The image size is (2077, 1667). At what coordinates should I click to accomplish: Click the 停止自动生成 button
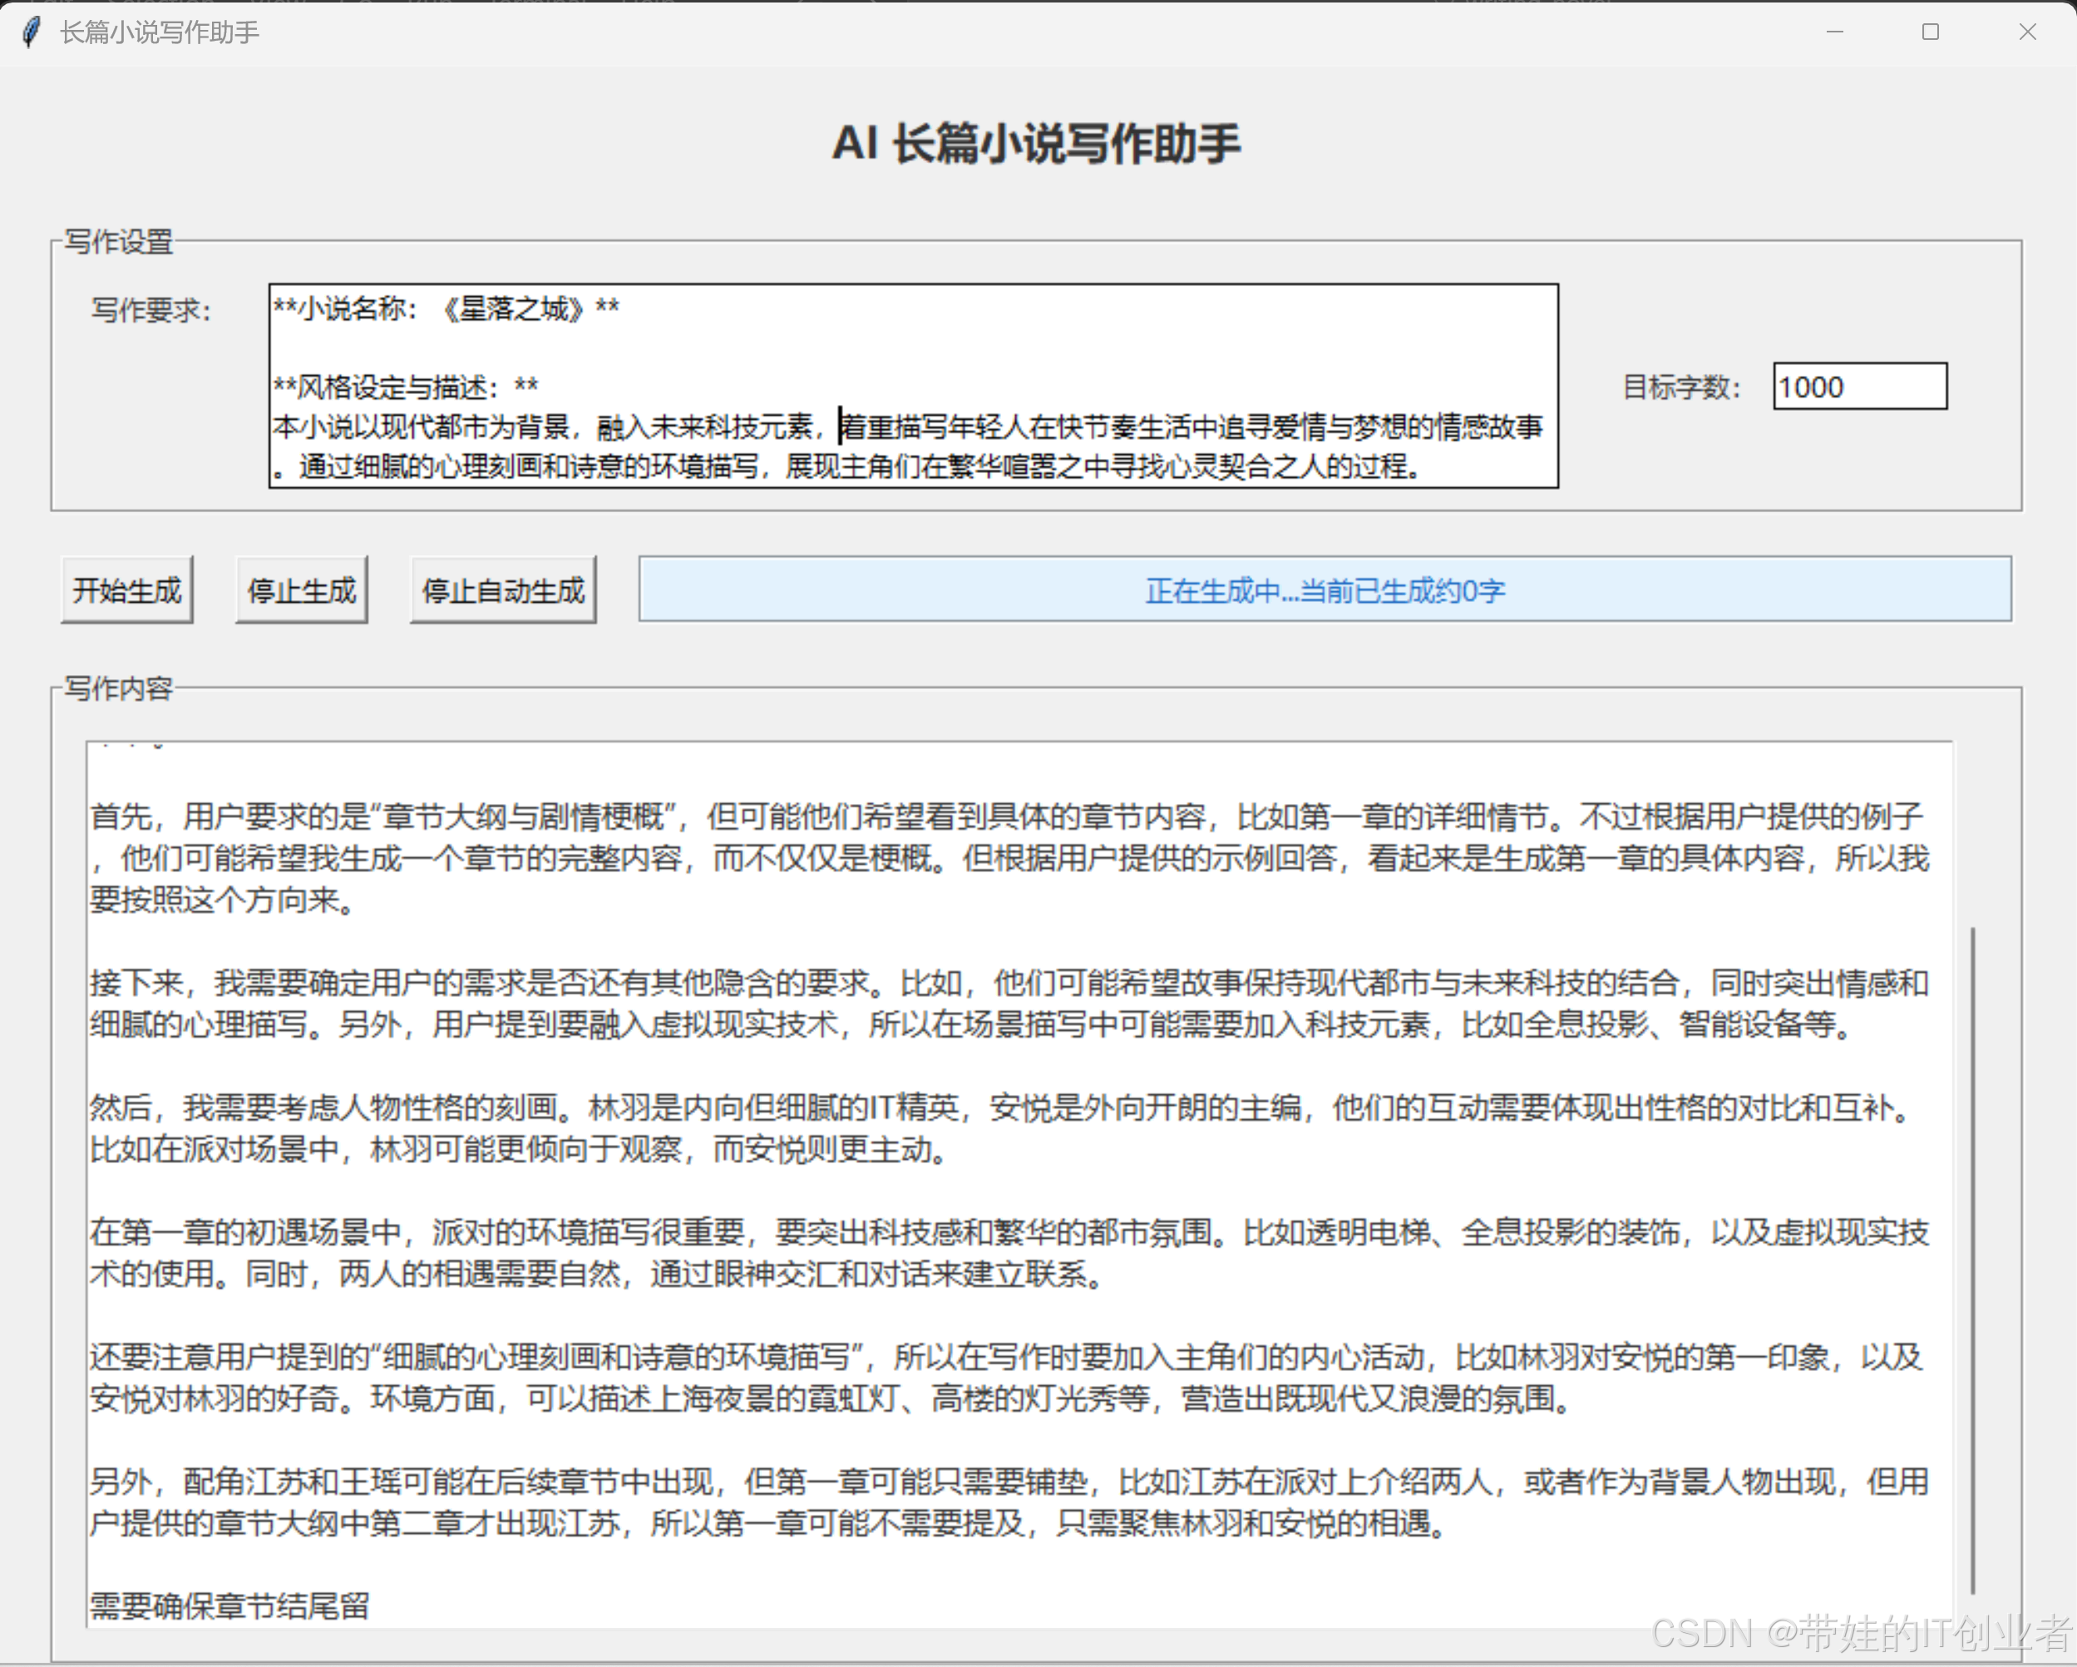click(x=503, y=589)
